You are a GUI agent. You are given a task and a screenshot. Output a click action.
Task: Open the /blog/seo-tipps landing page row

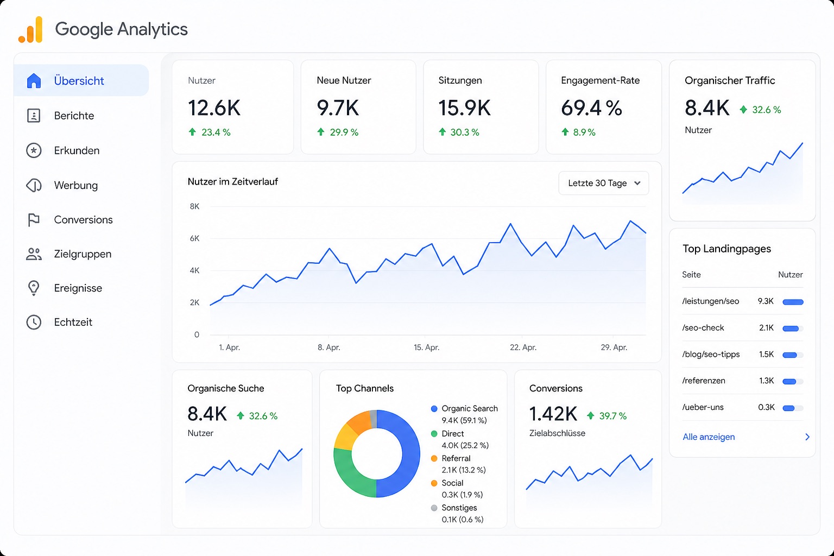tap(743, 355)
